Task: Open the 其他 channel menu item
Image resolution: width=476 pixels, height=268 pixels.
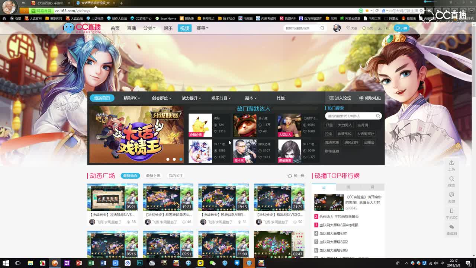Action: click(280, 98)
